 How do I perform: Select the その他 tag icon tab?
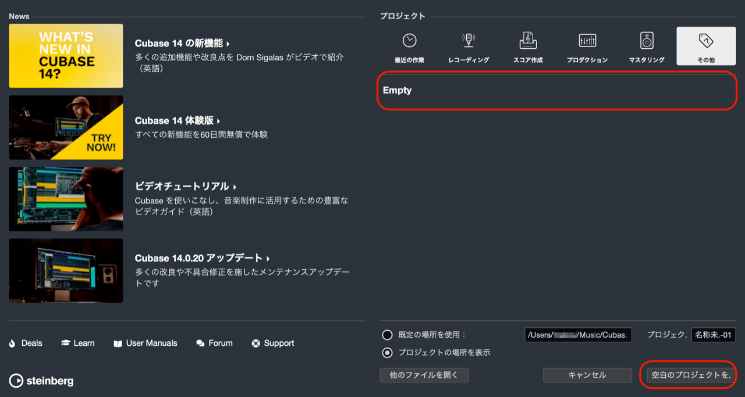tap(705, 46)
